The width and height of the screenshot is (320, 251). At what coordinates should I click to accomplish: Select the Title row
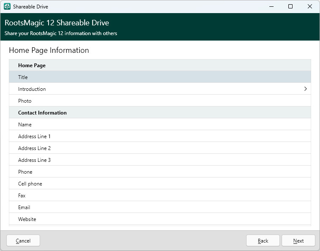[x=160, y=77]
